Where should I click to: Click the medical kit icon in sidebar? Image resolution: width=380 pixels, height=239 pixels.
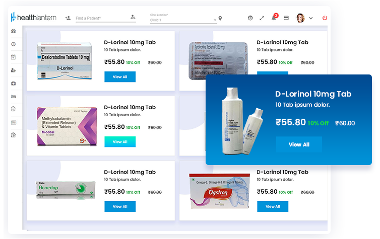tap(14, 83)
